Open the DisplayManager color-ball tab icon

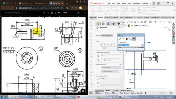[119, 24]
